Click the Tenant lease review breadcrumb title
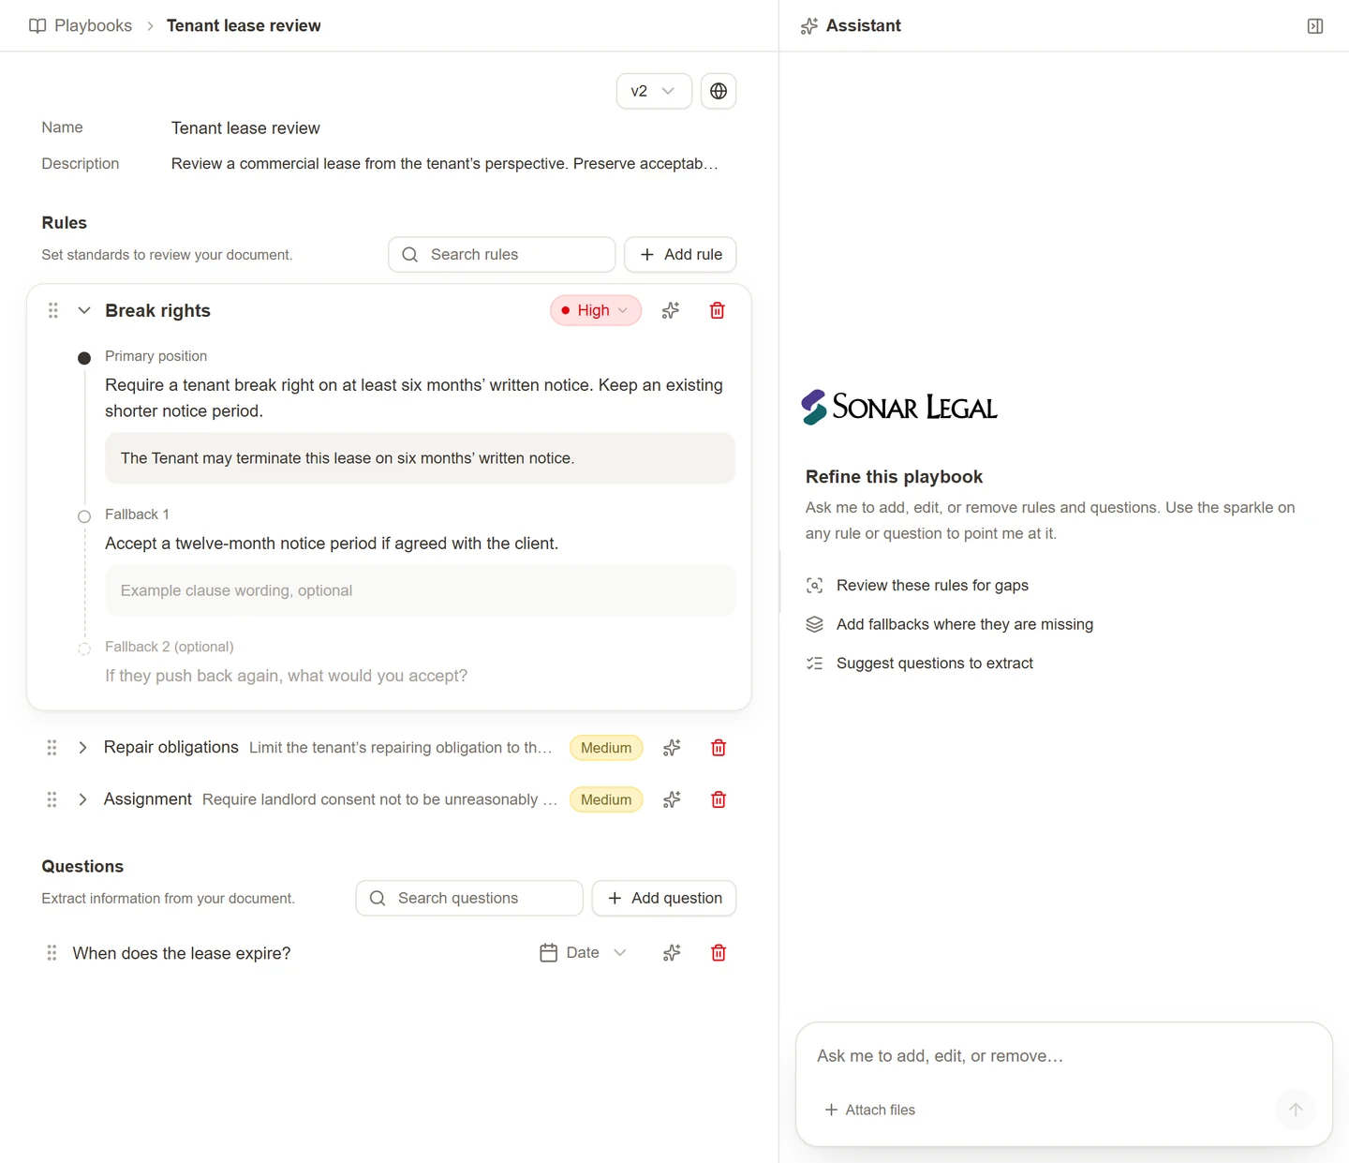Screen dimensions: 1349x1163 (x=244, y=25)
